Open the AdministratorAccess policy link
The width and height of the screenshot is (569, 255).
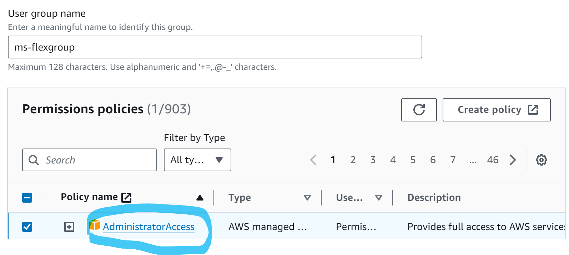point(148,227)
